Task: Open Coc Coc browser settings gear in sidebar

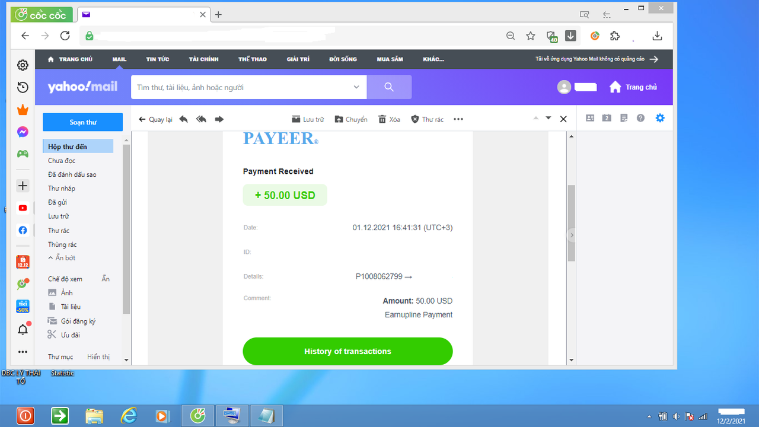Action: [23, 65]
